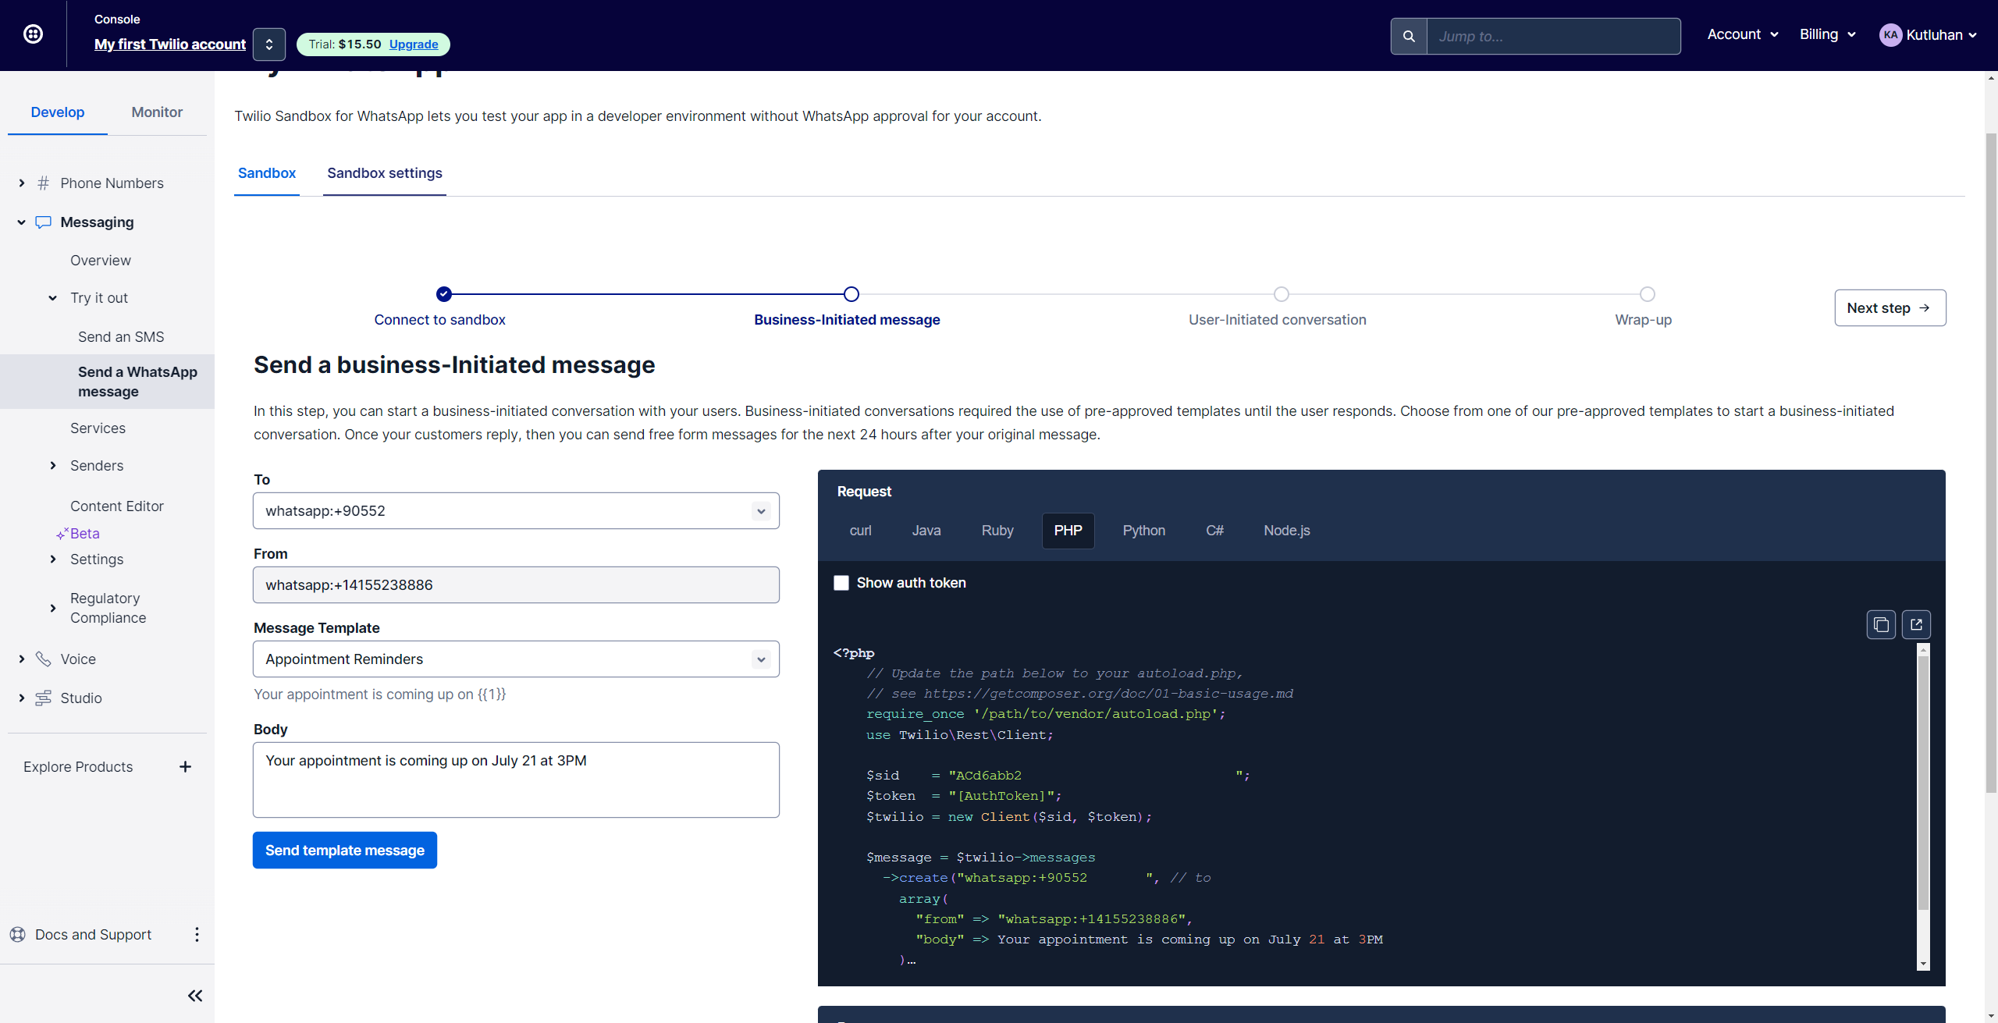The image size is (1998, 1023).
Task: Expand the Voice section
Action: pos(22,659)
